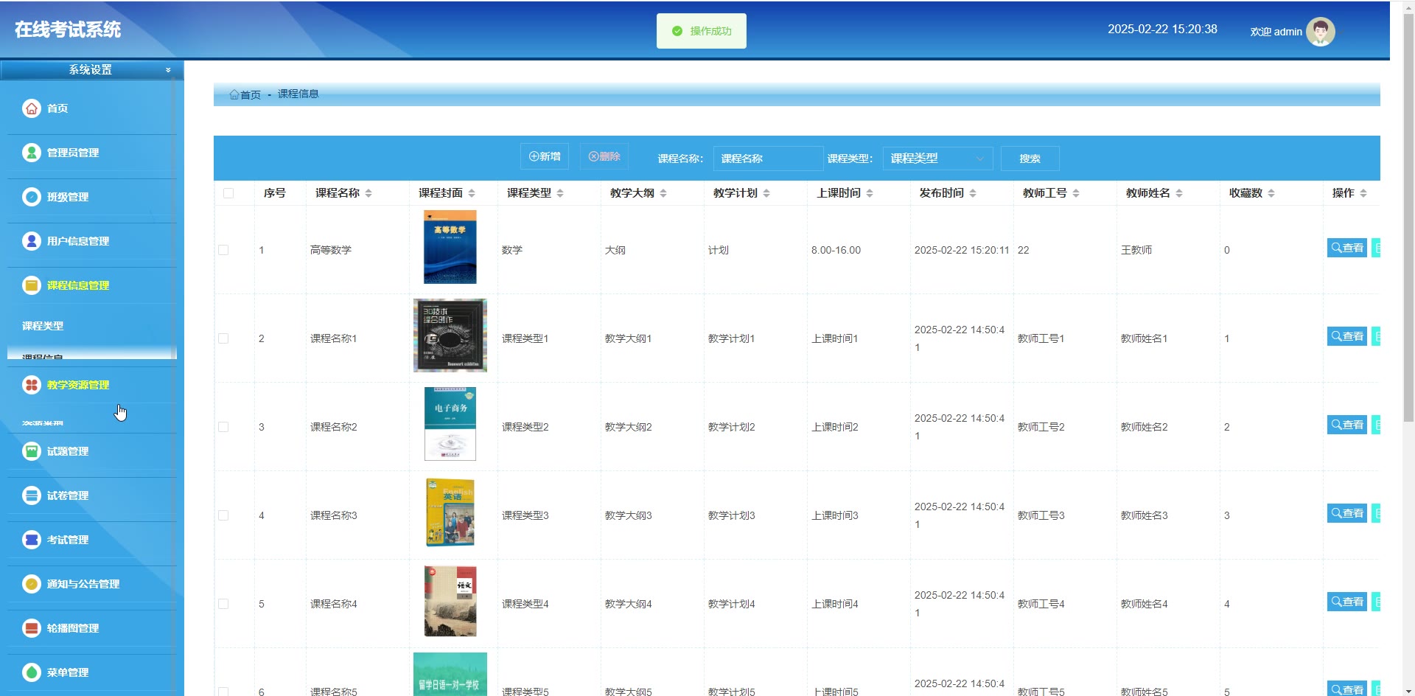The height and width of the screenshot is (696, 1415).
Task: Click the 试题管理 sidebar icon
Action: point(31,451)
